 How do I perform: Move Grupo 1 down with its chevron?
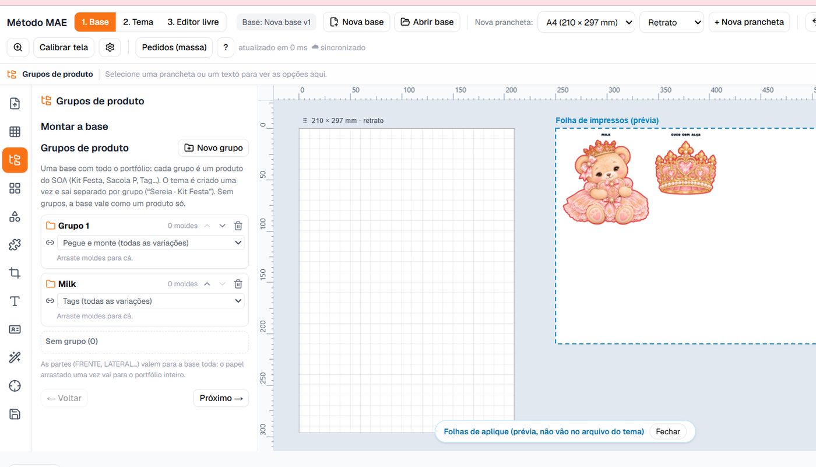pos(222,226)
